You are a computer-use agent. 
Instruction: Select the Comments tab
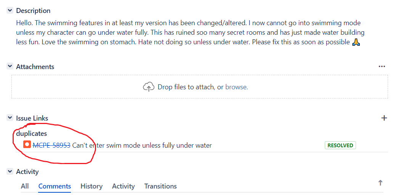point(55,186)
